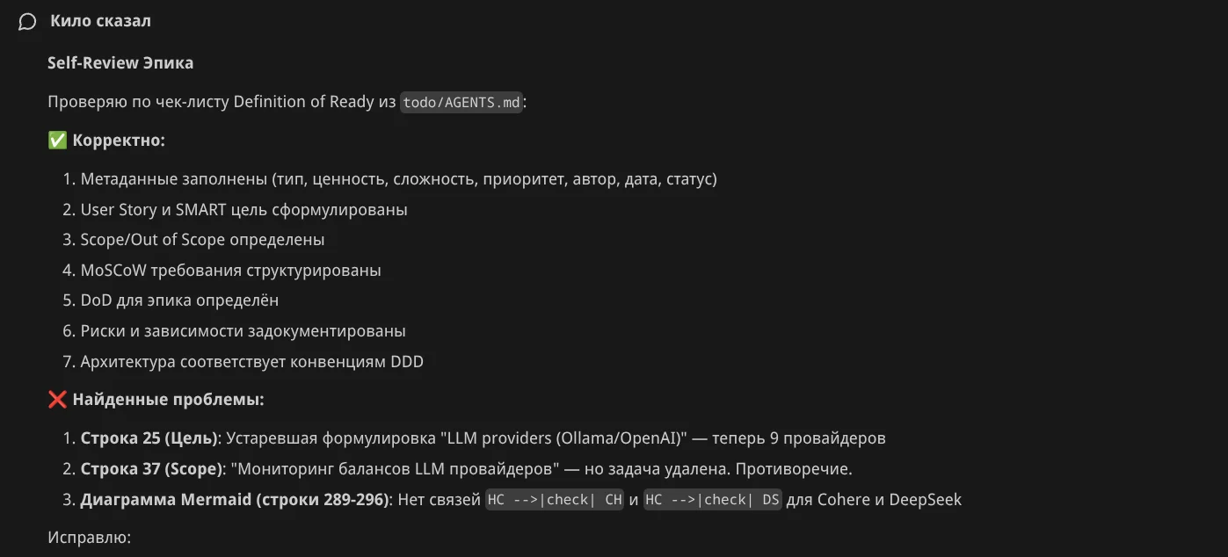Select the "Кило сказал" message header
The height and width of the screenshot is (557, 1228).
(100, 21)
